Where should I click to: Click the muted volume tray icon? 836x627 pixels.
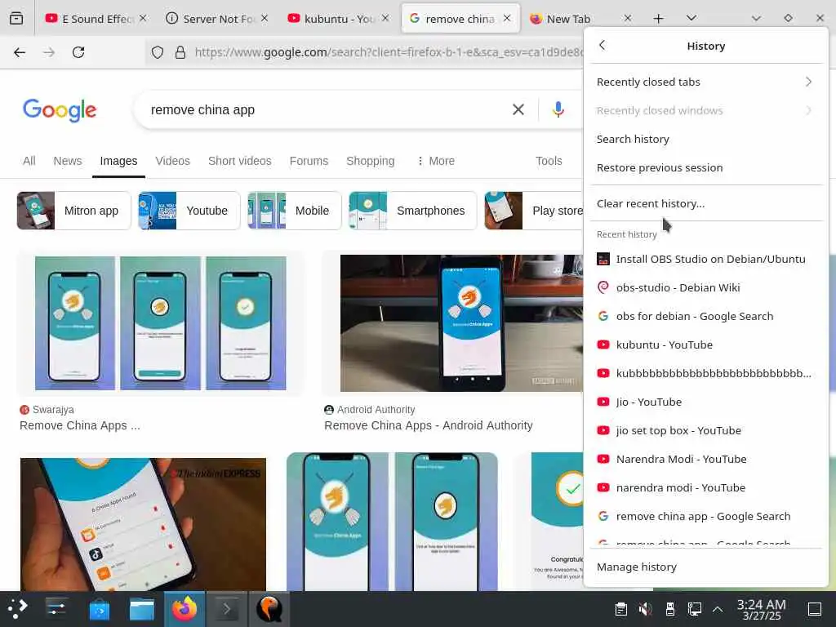coord(645,609)
